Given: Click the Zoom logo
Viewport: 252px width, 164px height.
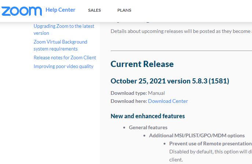Looking at the screenshot, I should [22, 11].
